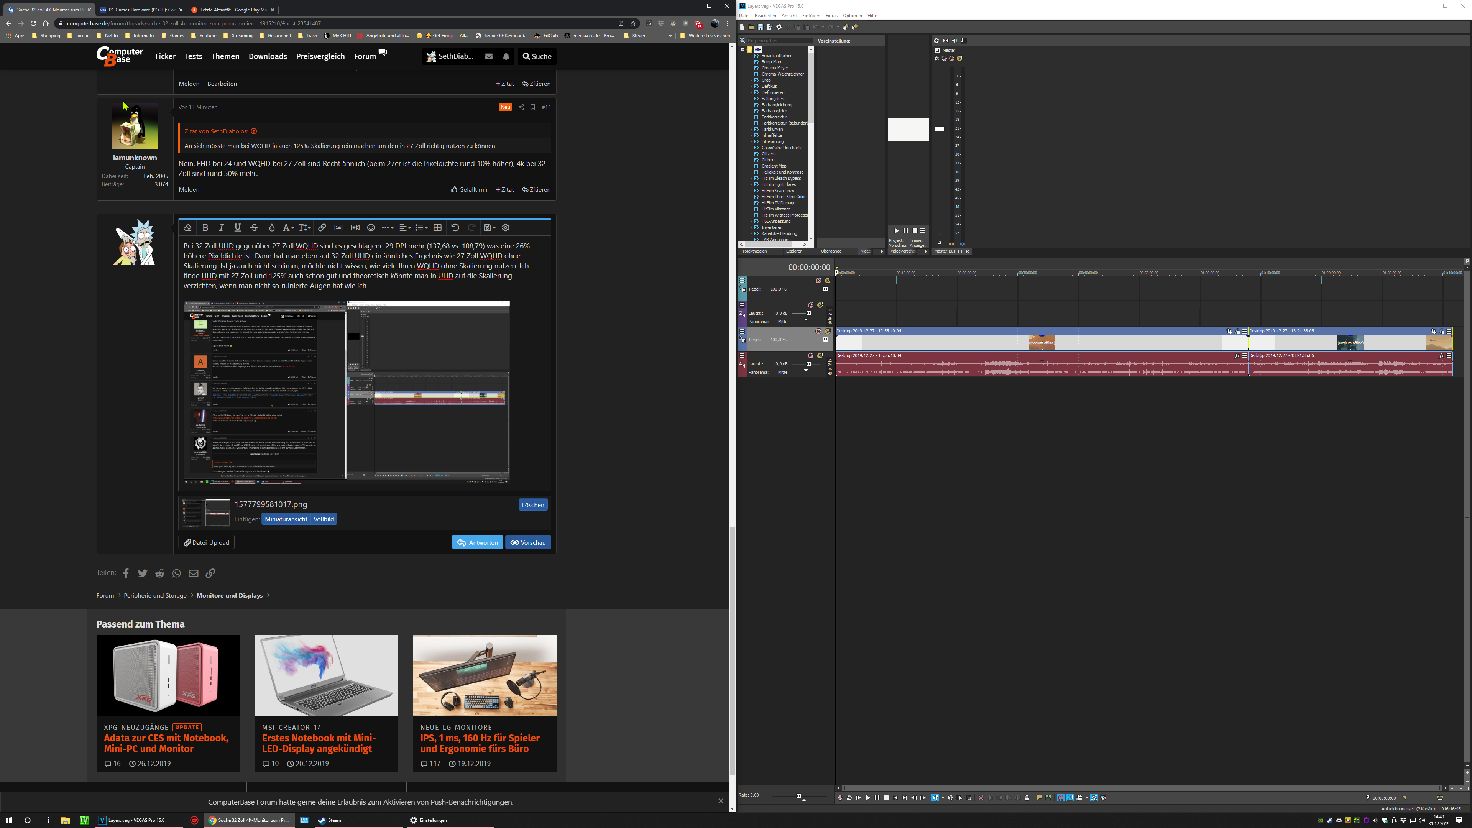Toggle automatic crossfades button

[x=1070, y=798]
